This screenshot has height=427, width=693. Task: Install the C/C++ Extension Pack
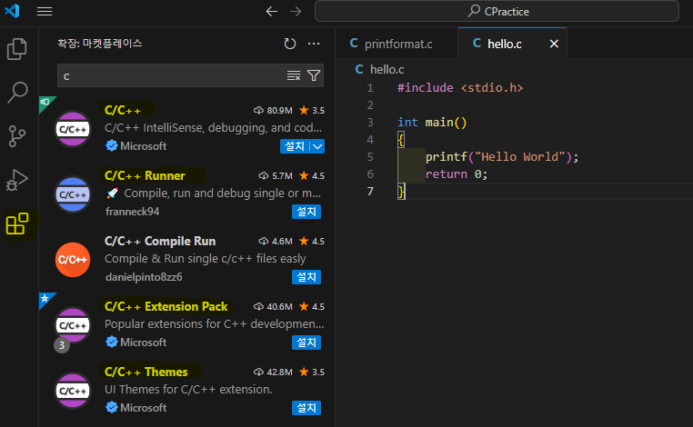pyautogui.click(x=306, y=343)
